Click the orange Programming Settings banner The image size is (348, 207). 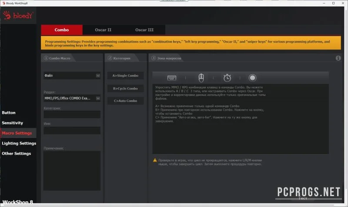(191, 43)
